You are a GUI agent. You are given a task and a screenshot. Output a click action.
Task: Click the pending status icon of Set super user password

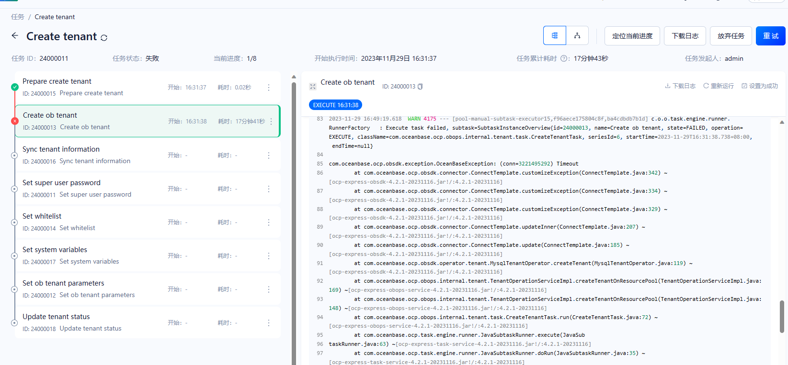pyautogui.click(x=14, y=189)
